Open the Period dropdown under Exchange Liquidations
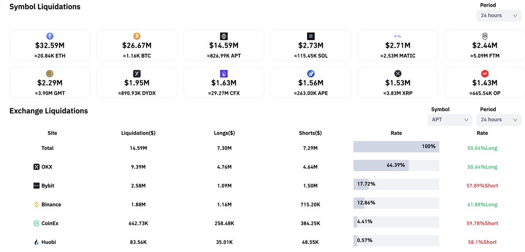The image size is (525, 252). tap(499, 120)
